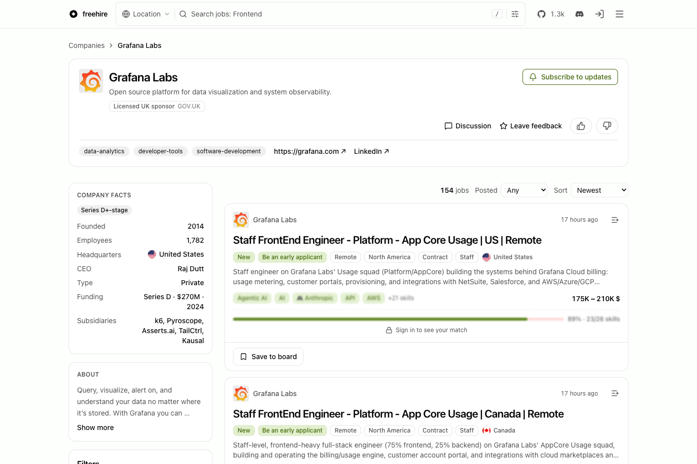Open Staff FrontEnd Engineer Canada Remote job title
This screenshot has height=464, width=697.
[x=398, y=414]
